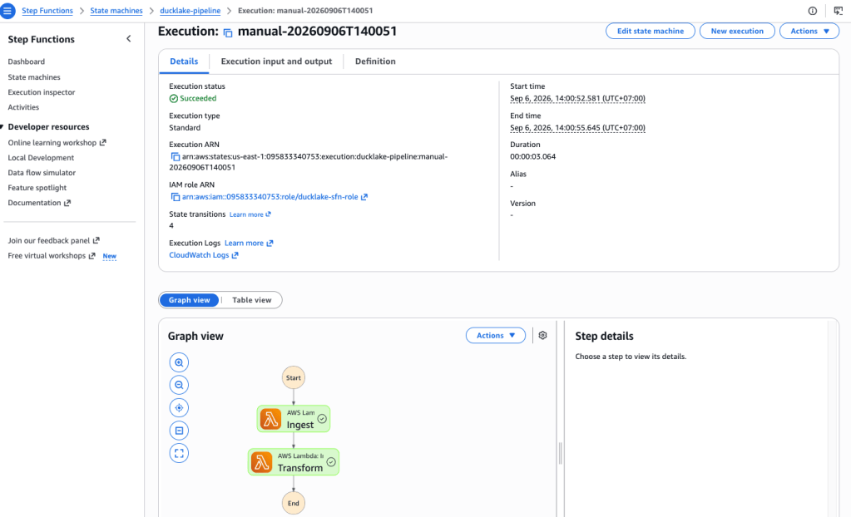Open graph settings gear icon
This screenshot has height=517, width=851.
point(542,335)
